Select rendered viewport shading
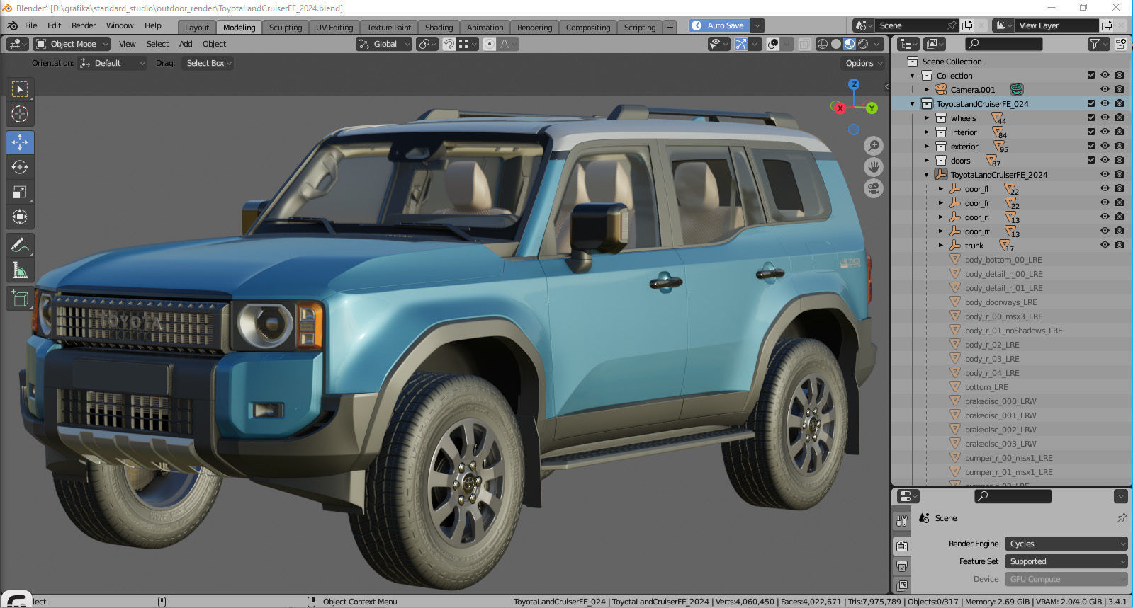The image size is (1133, 608). 863,44
